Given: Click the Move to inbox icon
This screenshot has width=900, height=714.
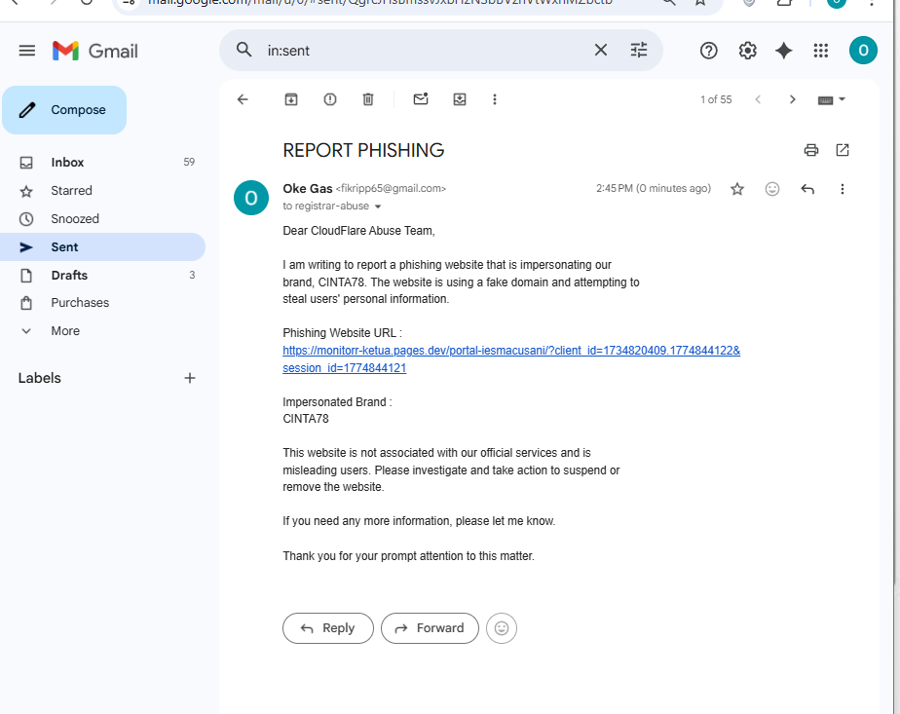Looking at the screenshot, I should (x=459, y=99).
